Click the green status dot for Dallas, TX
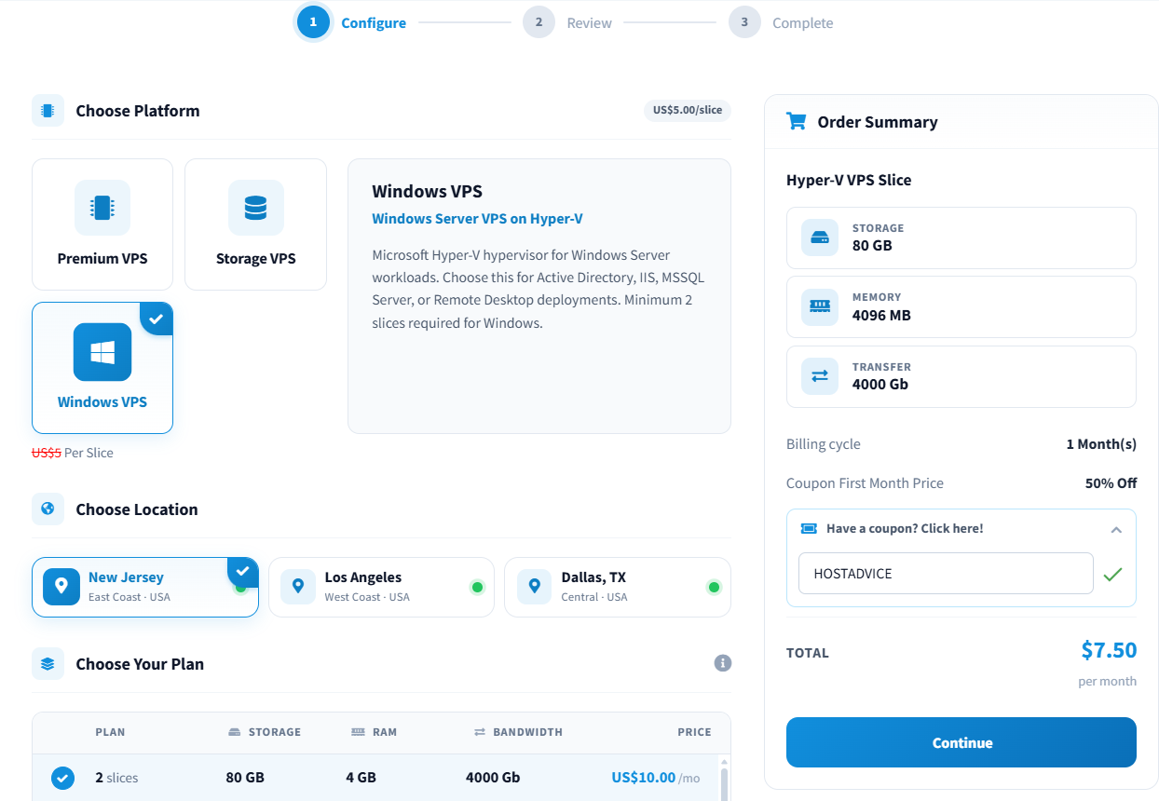 tap(714, 587)
